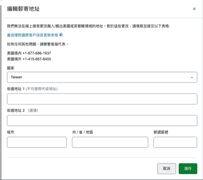Click the 州 / 省 / 地區 input box
203x180 pixels.
(110, 142)
